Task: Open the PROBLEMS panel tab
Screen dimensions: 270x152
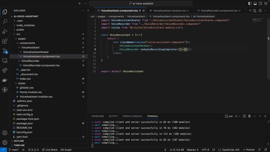Action: (97, 117)
